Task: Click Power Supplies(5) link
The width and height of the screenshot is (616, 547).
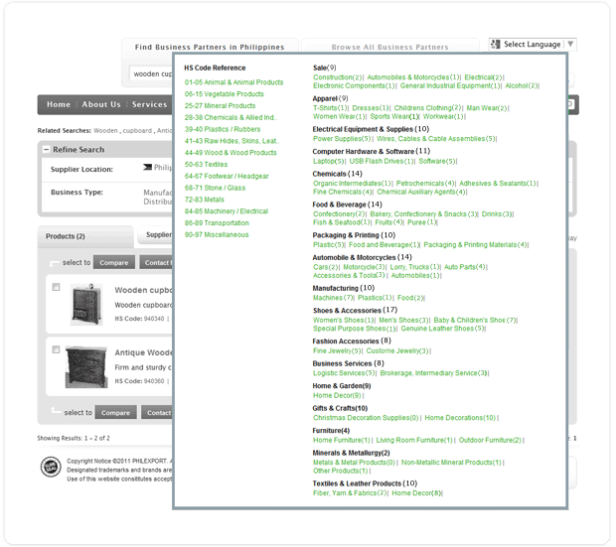Action: pyautogui.click(x=342, y=139)
